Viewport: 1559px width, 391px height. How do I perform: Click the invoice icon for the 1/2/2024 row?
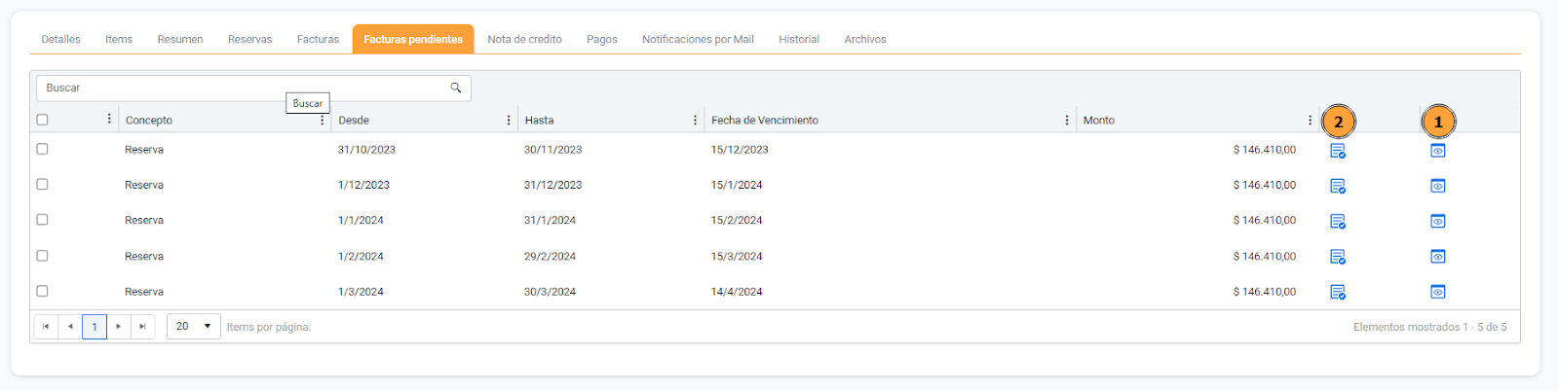1338,257
